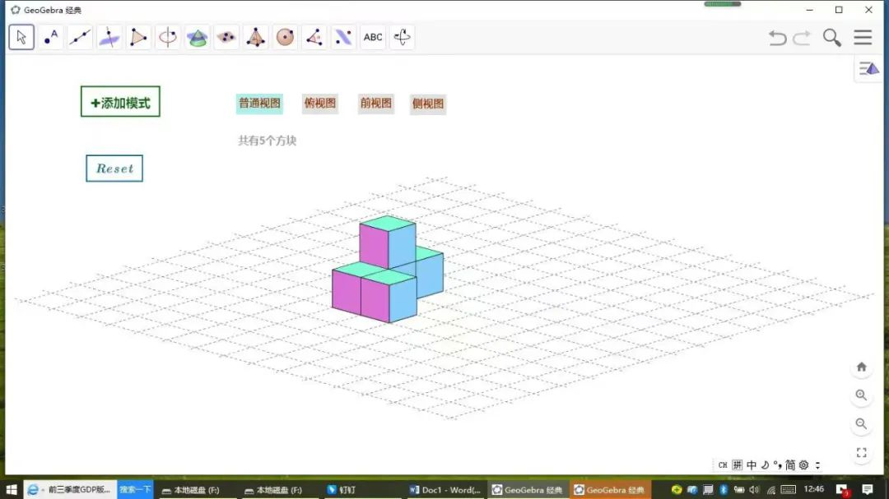Activate the Rotate 3D Graphics View tool
Image resolution: width=889 pixels, height=499 pixels.
403,37
